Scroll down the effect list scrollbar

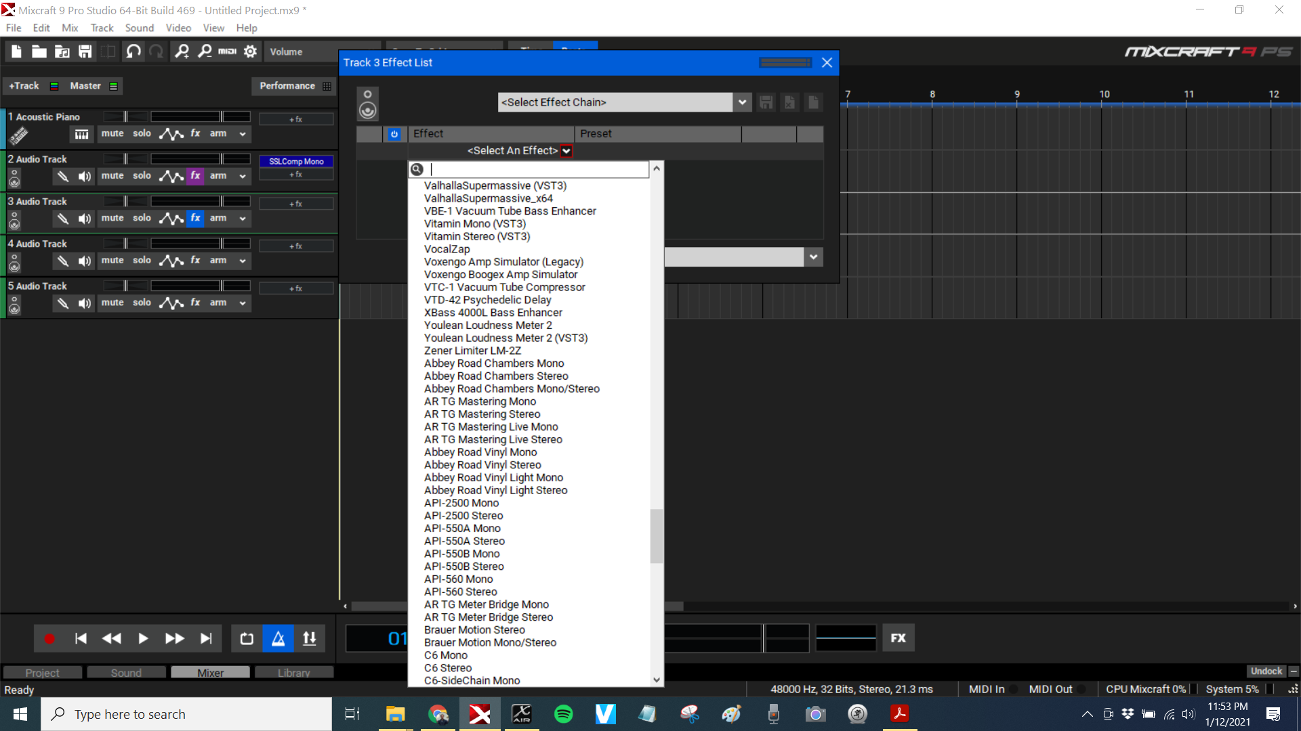(x=657, y=680)
